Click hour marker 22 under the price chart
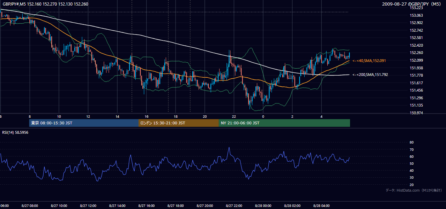 (234, 117)
